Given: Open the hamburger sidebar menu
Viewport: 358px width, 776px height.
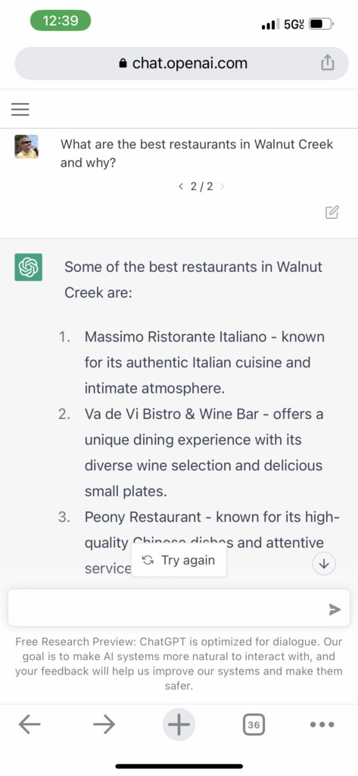Looking at the screenshot, I should [x=20, y=109].
